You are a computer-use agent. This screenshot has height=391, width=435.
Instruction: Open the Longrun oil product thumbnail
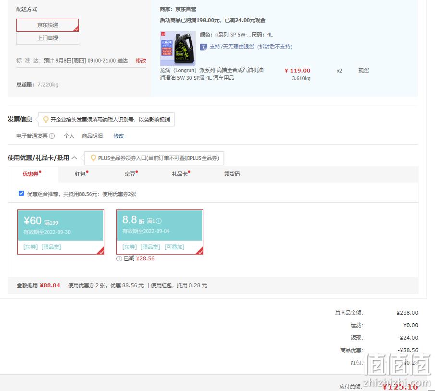click(178, 48)
